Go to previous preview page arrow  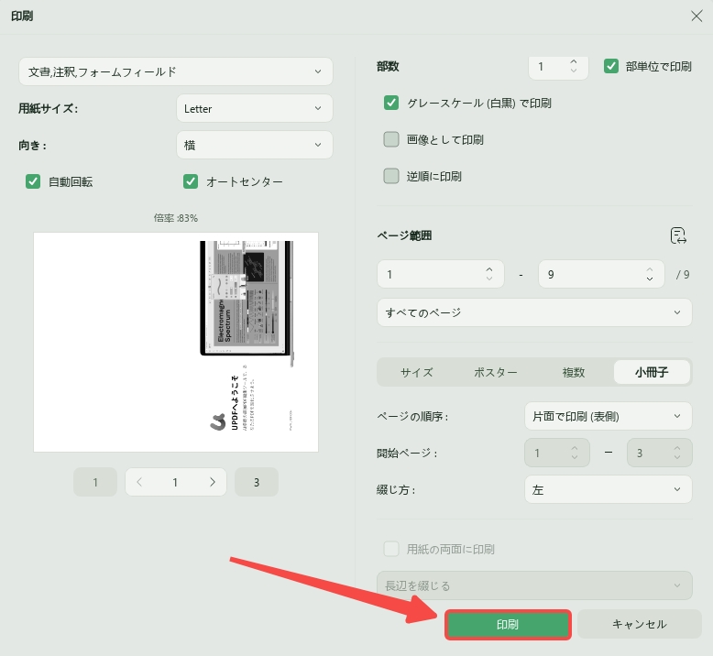[139, 482]
